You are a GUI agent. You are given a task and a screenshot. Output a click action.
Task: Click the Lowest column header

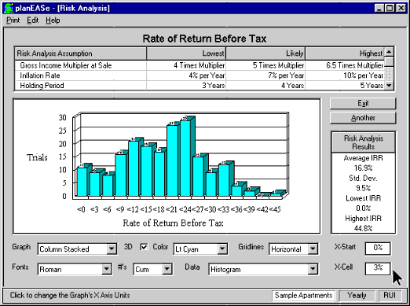(x=186, y=53)
